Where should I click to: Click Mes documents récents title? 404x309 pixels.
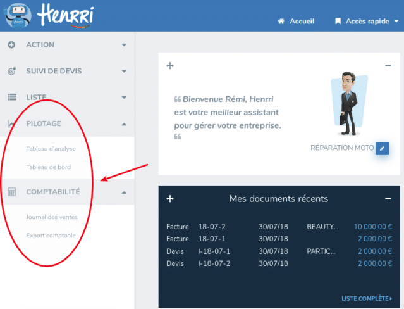tap(279, 199)
